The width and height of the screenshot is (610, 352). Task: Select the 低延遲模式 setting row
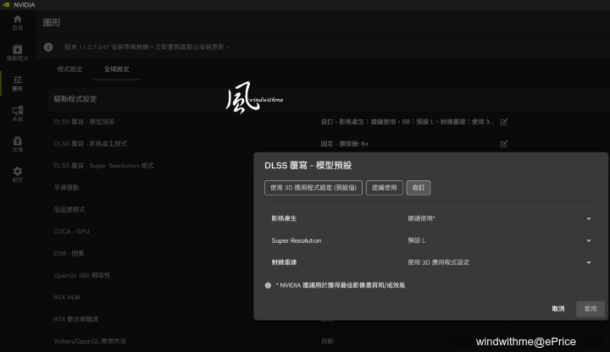coord(69,209)
